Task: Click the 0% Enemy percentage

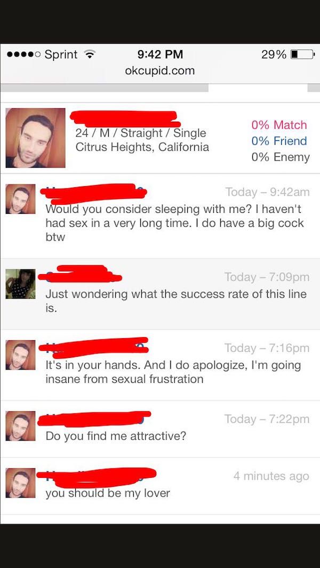Action: [x=281, y=157]
